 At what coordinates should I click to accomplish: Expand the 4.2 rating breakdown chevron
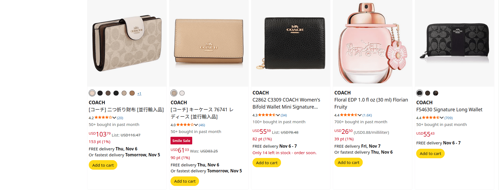(114, 118)
